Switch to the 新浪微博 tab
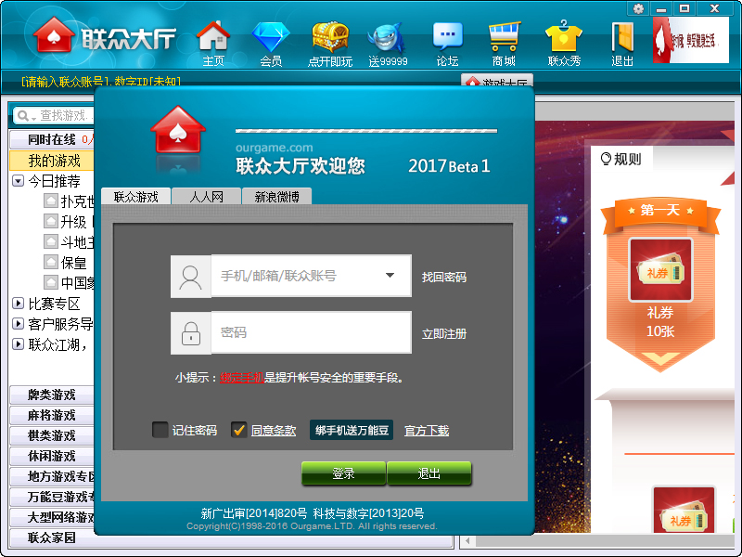 (x=275, y=196)
